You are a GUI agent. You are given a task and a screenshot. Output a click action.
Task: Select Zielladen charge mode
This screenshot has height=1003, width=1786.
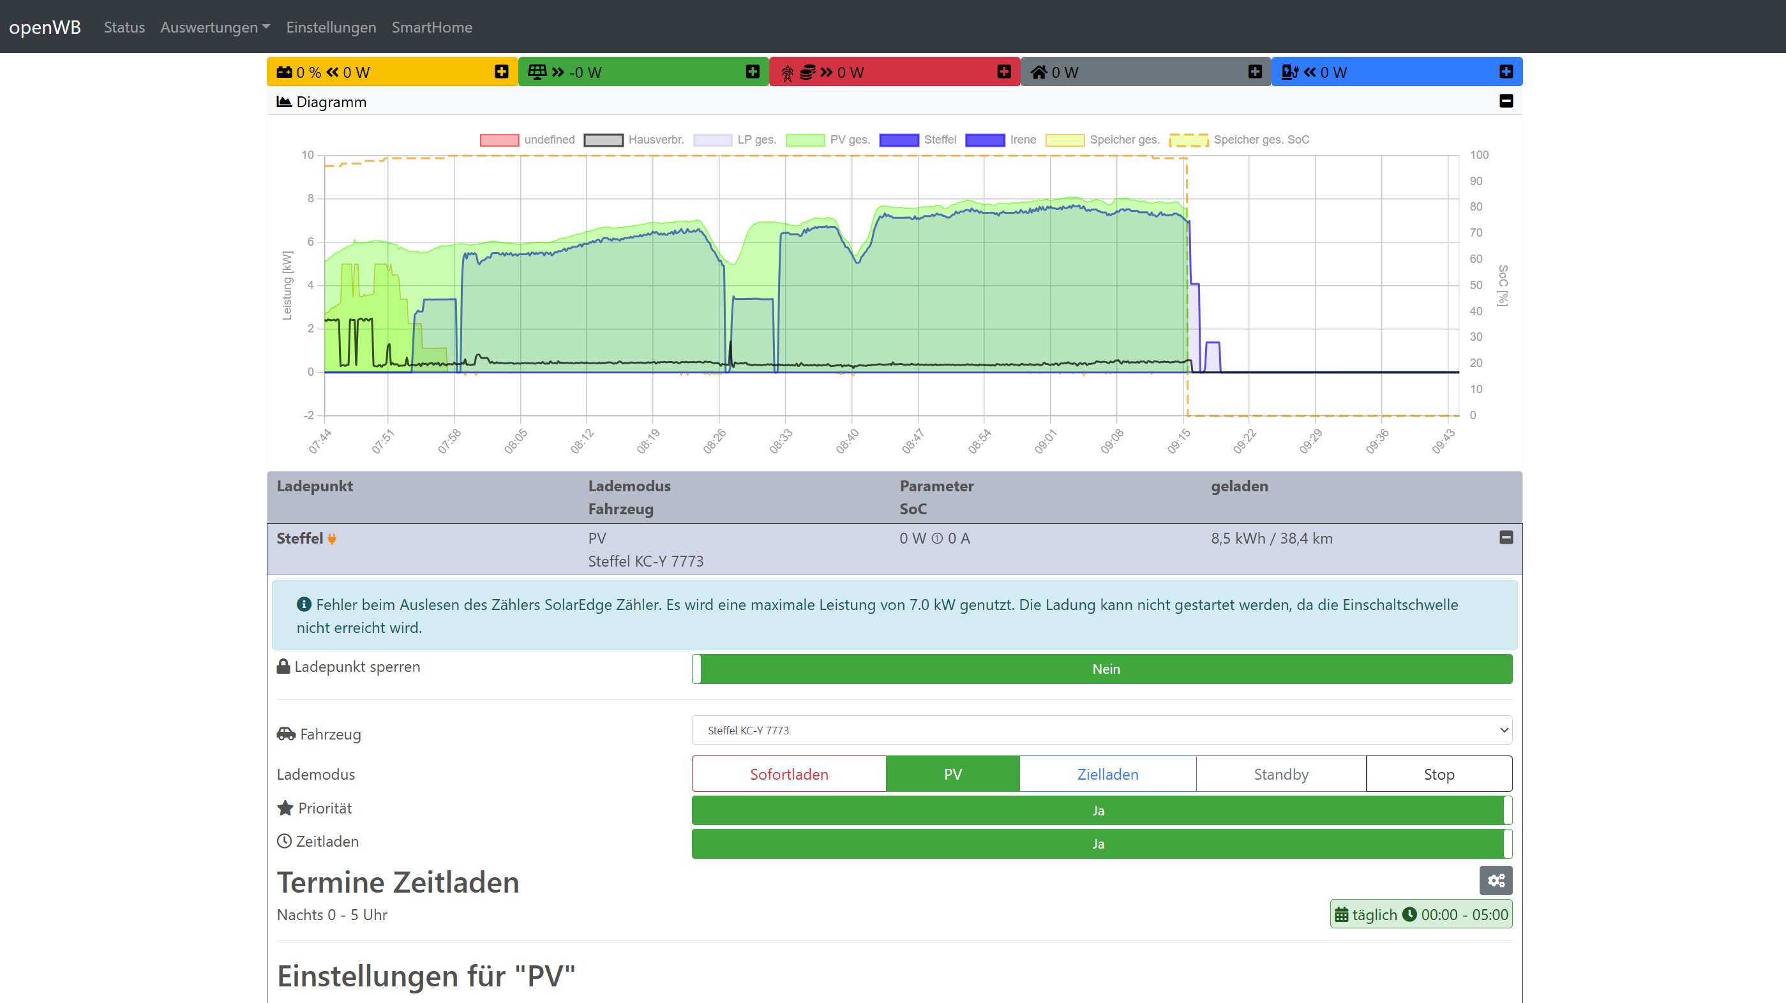1107,773
